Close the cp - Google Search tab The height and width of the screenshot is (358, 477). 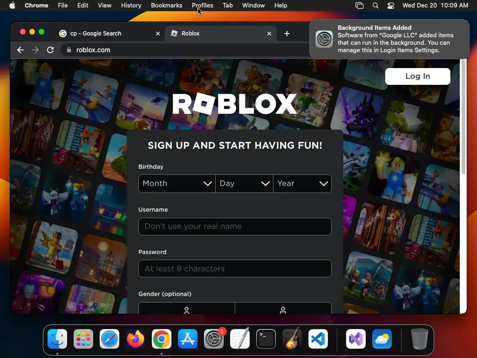(157, 34)
